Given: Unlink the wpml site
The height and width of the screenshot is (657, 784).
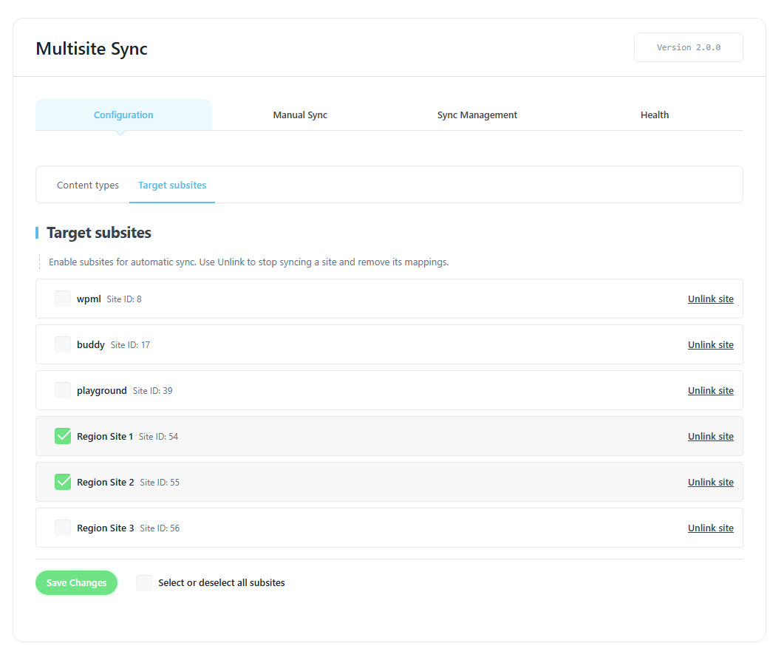Looking at the screenshot, I should (x=711, y=299).
